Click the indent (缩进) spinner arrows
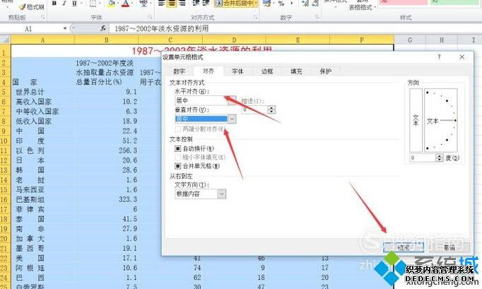482x289 pixels. pyautogui.click(x=271, y=110)
